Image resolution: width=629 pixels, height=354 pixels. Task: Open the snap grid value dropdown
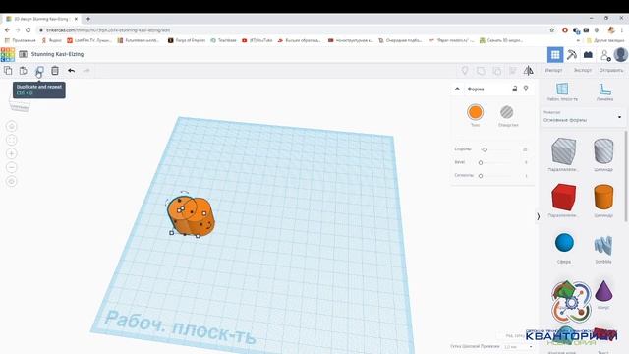[518, 347]
